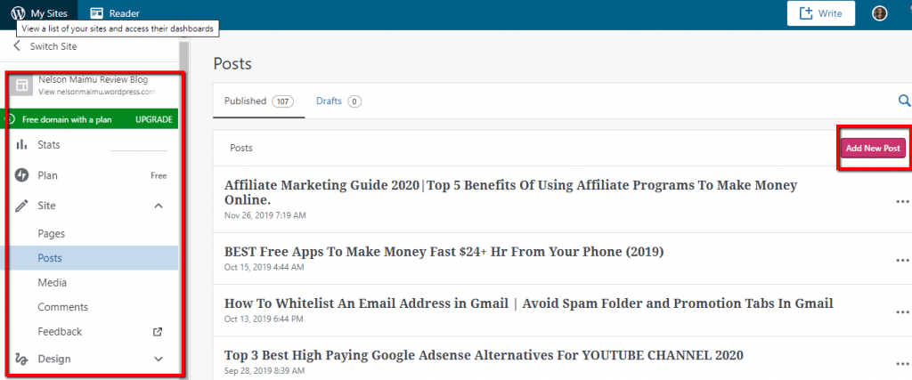Screen dimensions: 912x380
Task: Click Feedback external link icon
Action: pyautogui.click(x=158, y=332)
